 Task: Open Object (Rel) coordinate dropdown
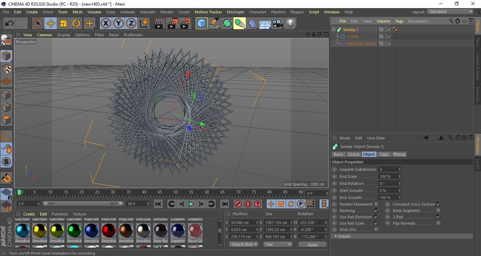click(244, 244)
